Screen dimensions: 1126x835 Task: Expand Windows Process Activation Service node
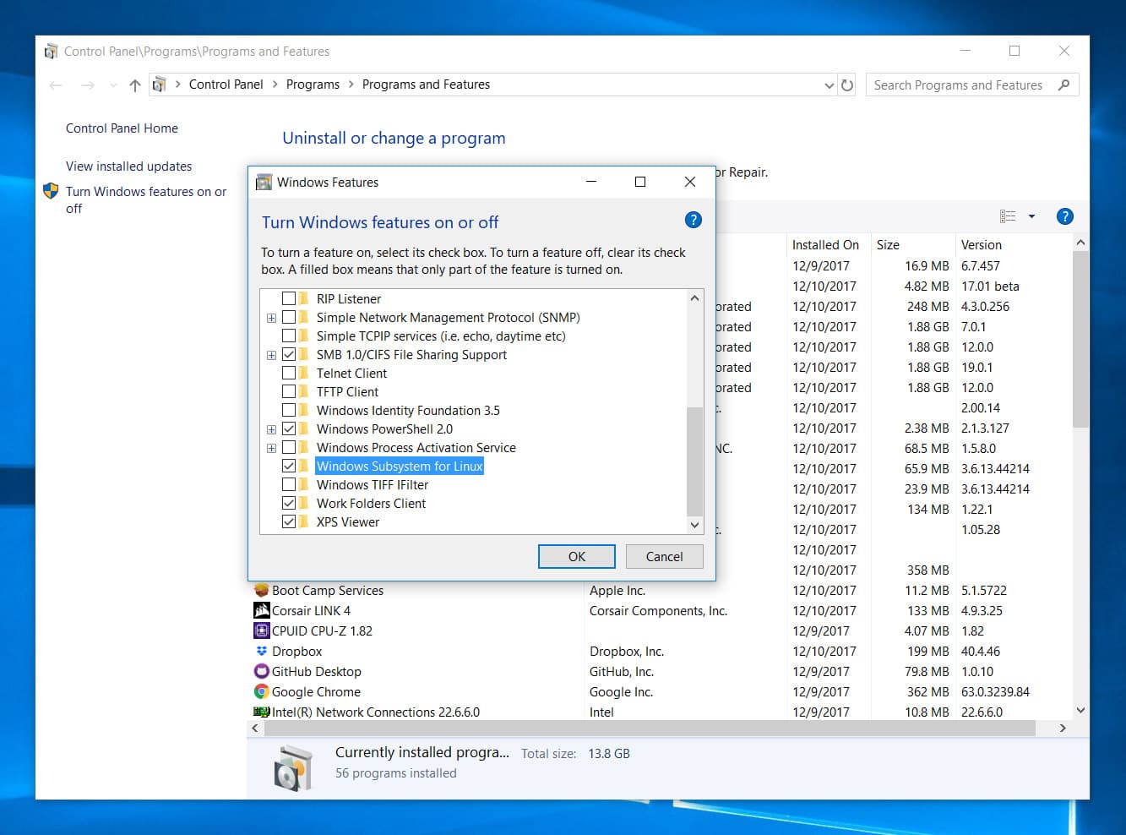[271, 448]
